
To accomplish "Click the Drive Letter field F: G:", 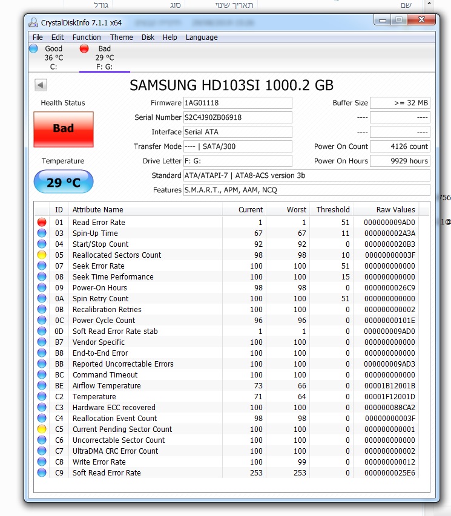I will tap(237, 160).
